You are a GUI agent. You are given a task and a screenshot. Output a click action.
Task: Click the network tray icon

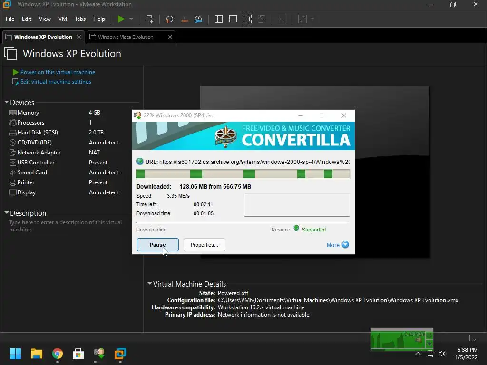(x=431, y=354)
